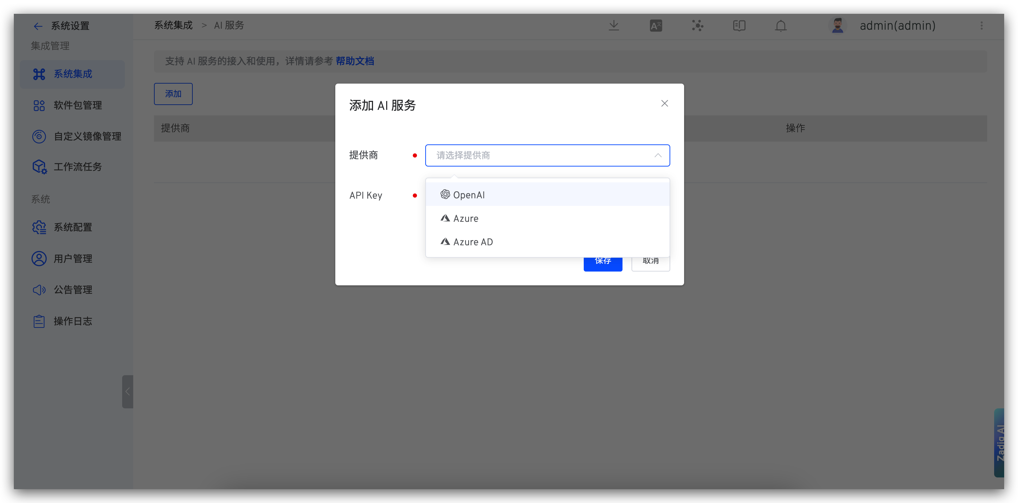Click the 帮助文档 help link
The height and width of the screenshot is (503, 1018).
click(354, 61)
